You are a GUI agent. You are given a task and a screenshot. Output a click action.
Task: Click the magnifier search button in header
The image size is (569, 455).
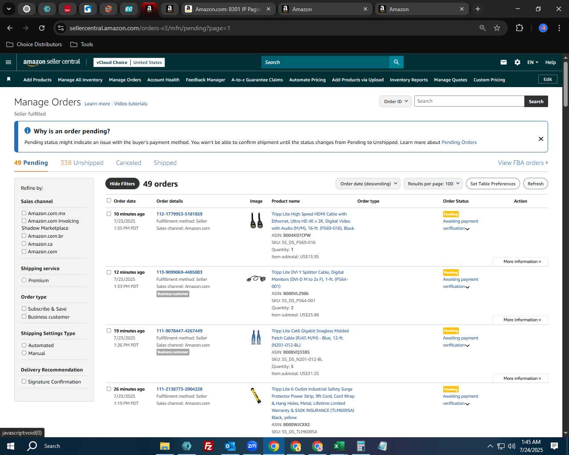click(x=397, y=62)
